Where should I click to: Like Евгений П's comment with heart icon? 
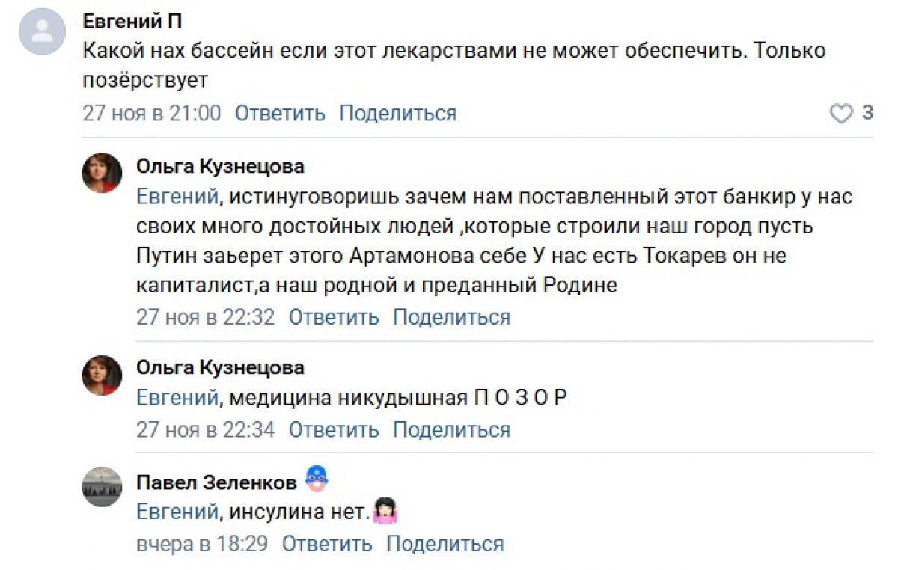point(842,114)
